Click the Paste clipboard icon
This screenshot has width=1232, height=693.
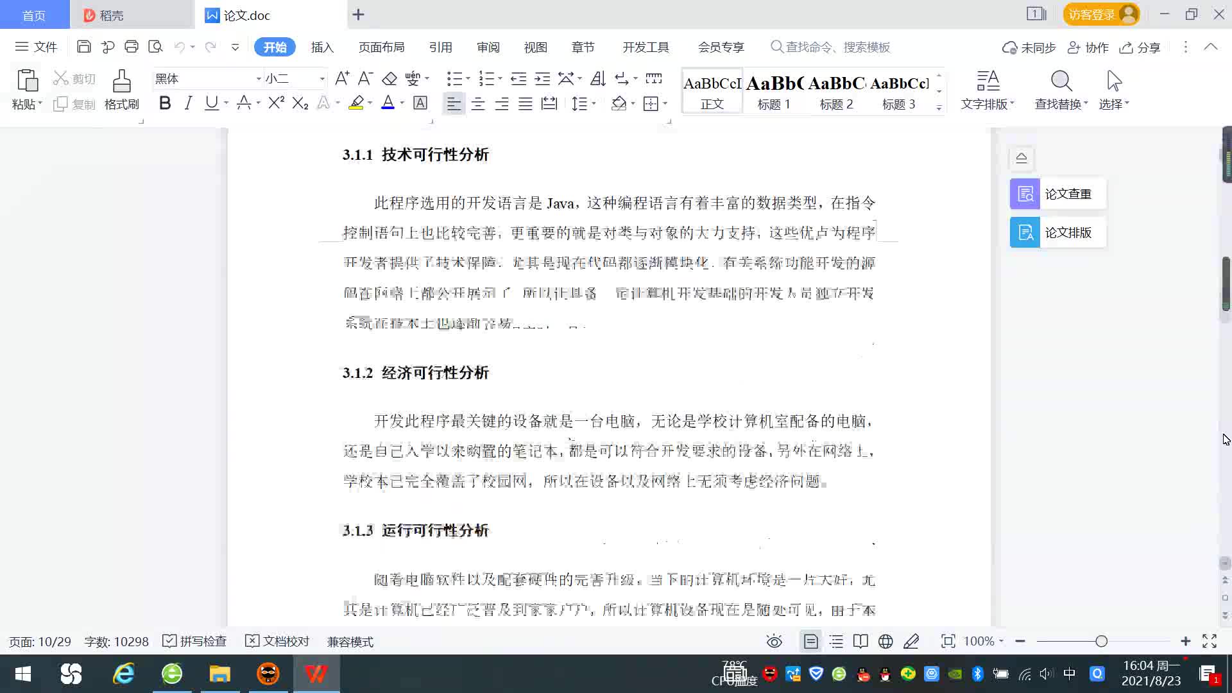tap(27, 81)
